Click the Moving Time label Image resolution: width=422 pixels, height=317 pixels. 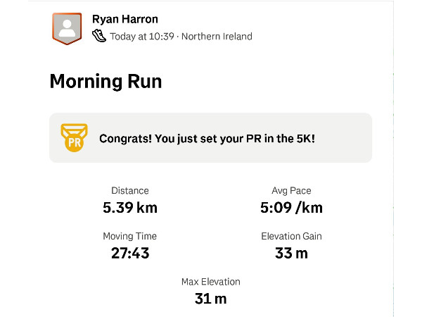[x=130, y=237]
